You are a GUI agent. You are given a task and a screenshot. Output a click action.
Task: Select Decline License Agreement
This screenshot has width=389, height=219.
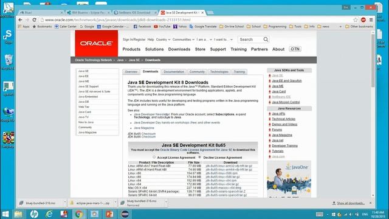(x=199, y=157)
